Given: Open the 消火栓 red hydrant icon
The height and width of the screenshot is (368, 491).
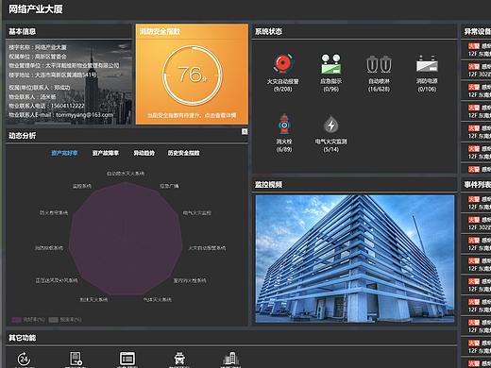Looking at the screenshot, I should coord(284,124).
